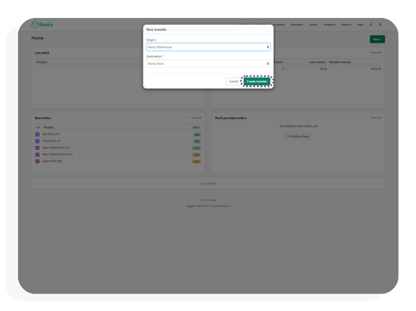
Task: Click the + Purchase Order button
Action: point(298,136)
